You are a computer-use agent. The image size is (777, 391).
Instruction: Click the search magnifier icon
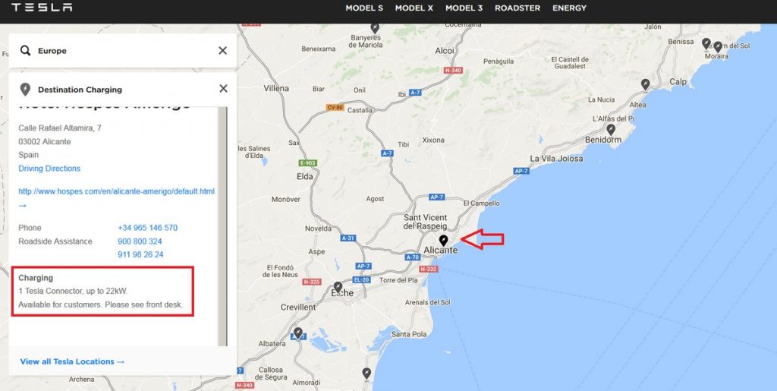click(25, 51)
